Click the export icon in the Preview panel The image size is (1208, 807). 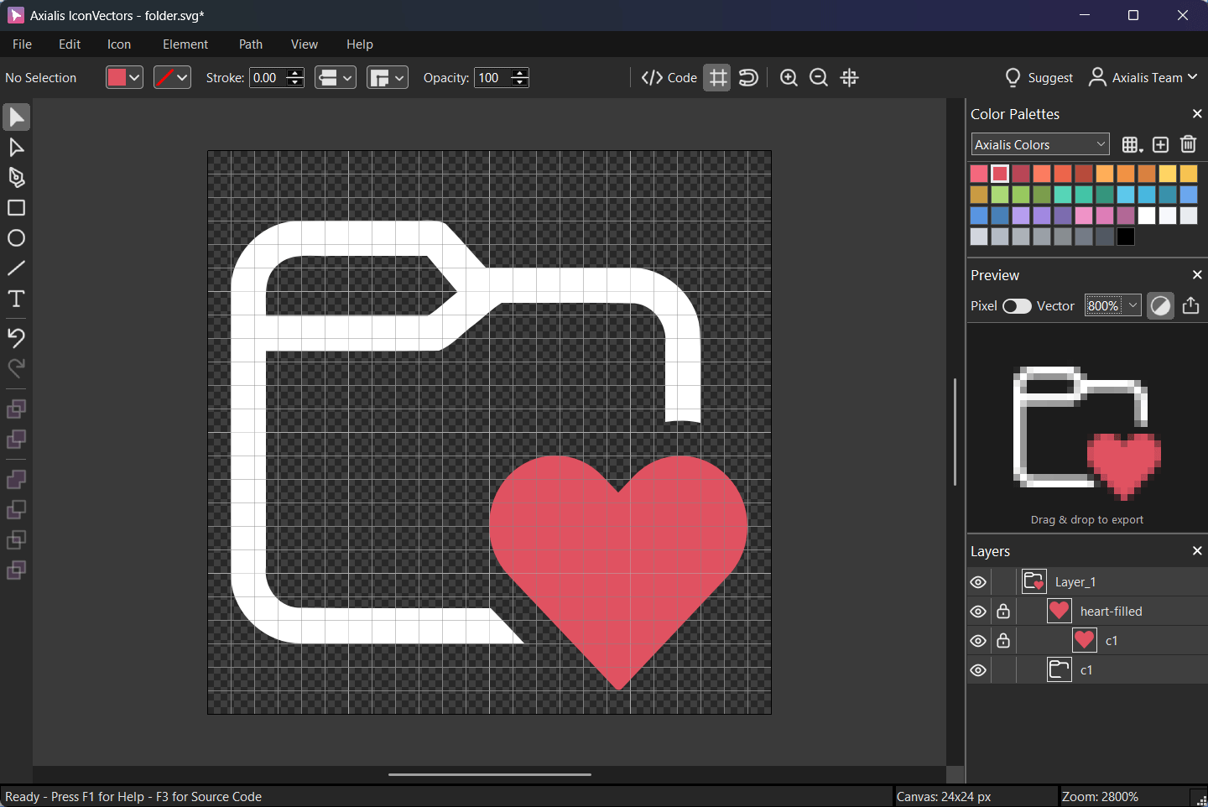tap(1190, 305)
